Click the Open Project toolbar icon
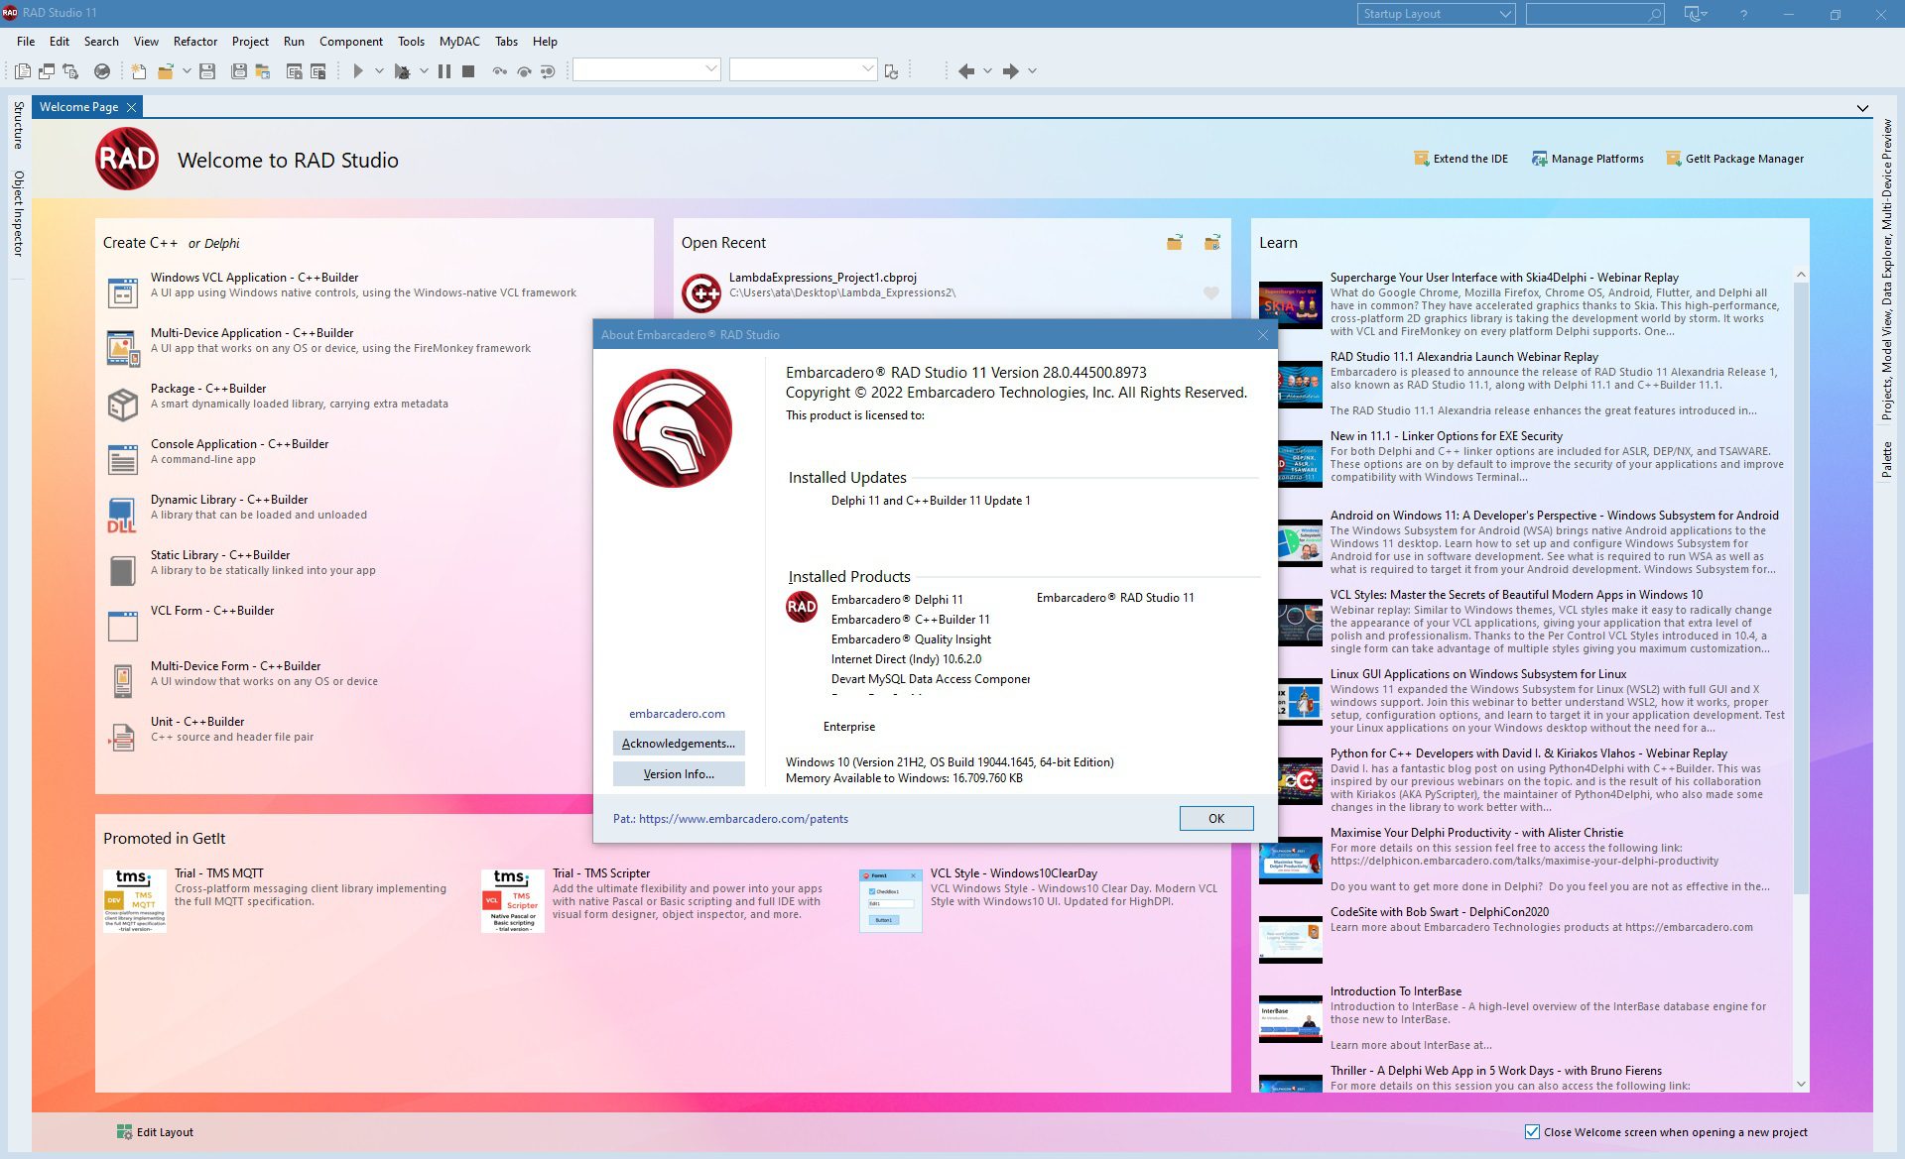Screen dimensions: 1905x1159 point(263,70)
